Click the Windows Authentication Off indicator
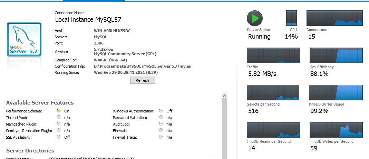The width and height of the screenshot is (369, 159). (161, 111)
